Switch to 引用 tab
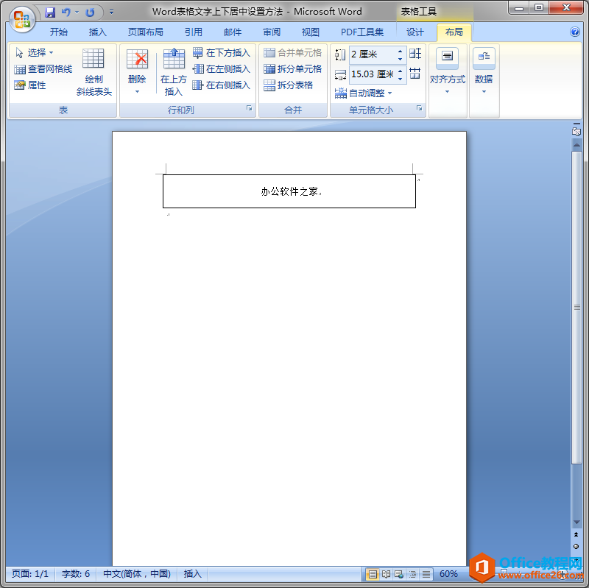The height and width of the screenshot is (588, 589). (x=194, y=32)
